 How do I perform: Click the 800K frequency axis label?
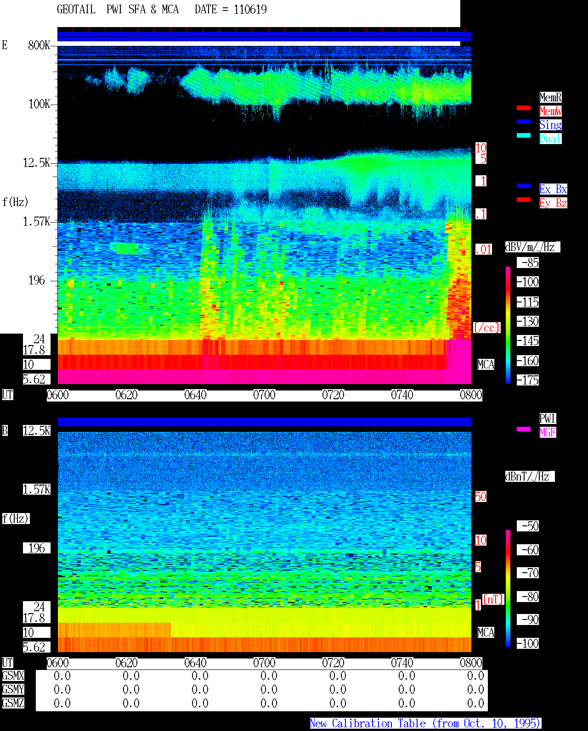39,45
